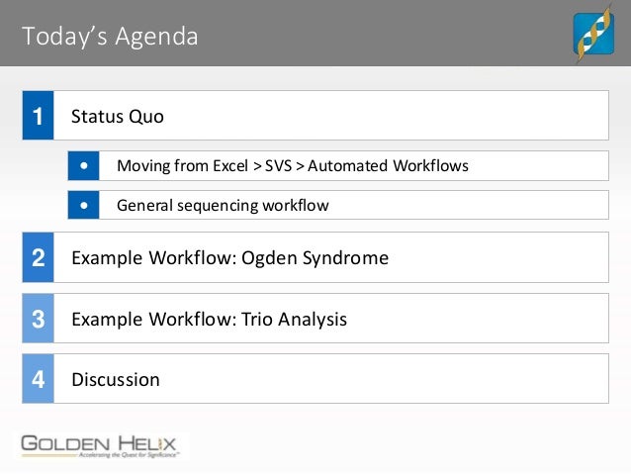Click the gray title header bar
This screenshot has width=631, height=474.
[x=315, y=33]
